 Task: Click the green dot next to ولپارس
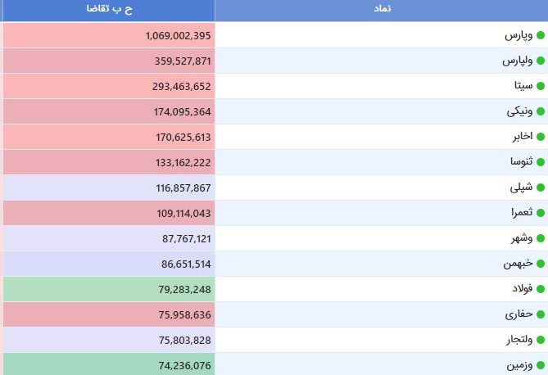click(541, 61)
